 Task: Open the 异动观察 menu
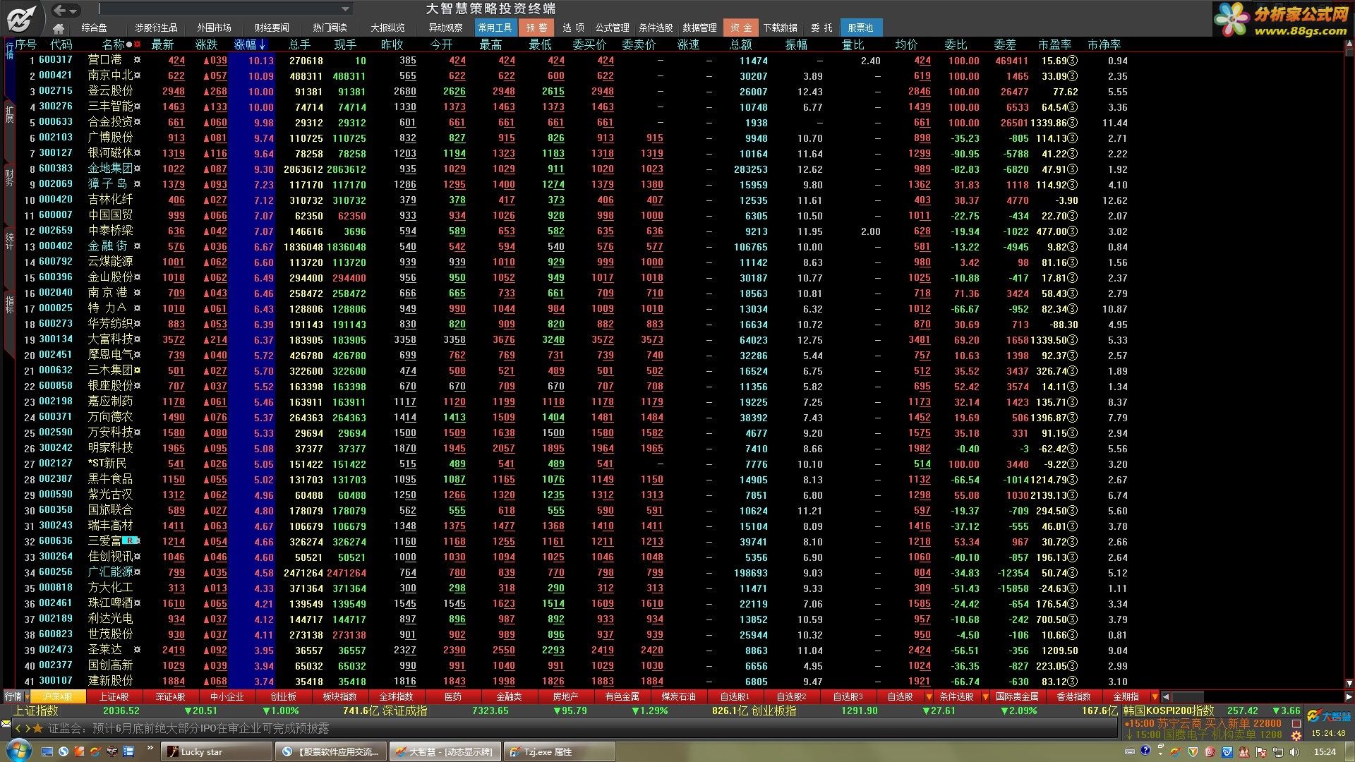click(445, 28)
